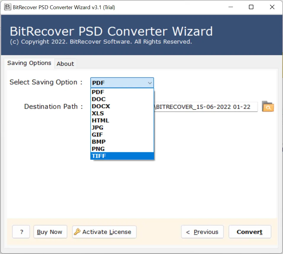
Task: Open the Buy Now button
Action: [x=50, y=232]
